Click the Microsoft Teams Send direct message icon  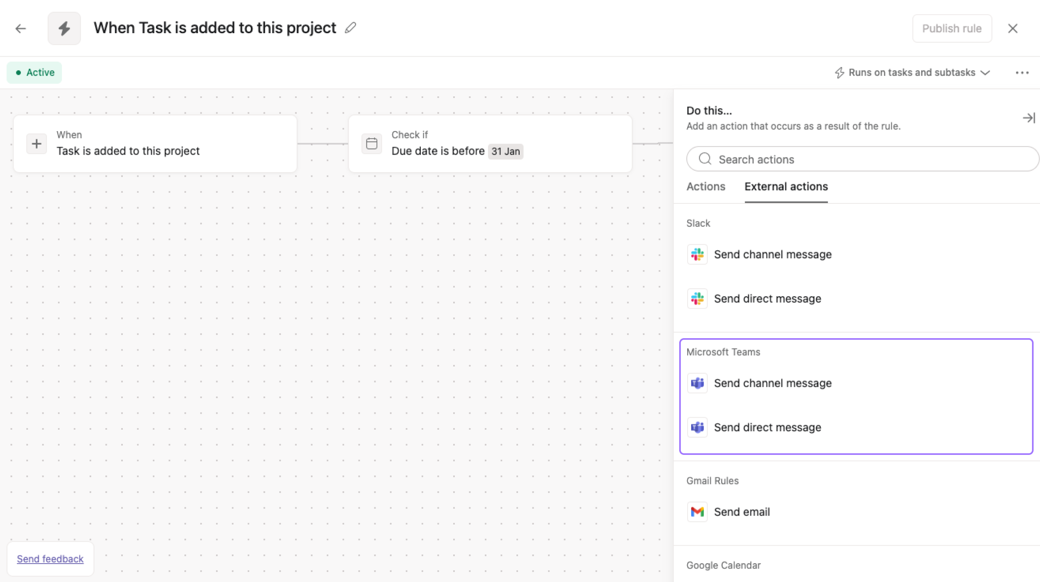click(x=697, y=427)
